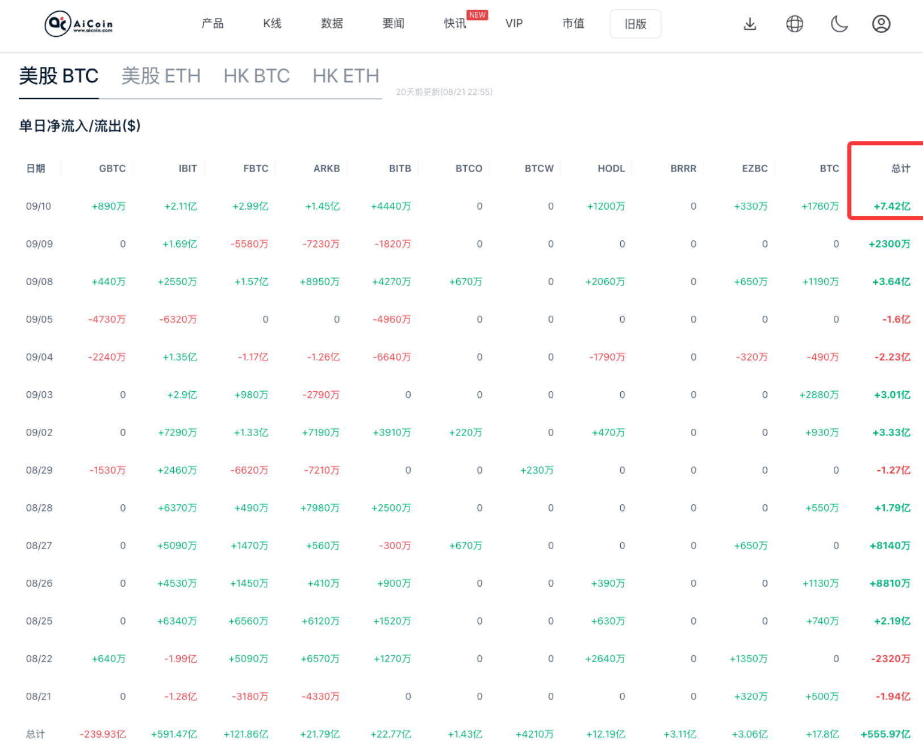The height and width of the screenshot is (745, 923).
Task: Open the 要闻 menu item
Action: pos(393,23)
